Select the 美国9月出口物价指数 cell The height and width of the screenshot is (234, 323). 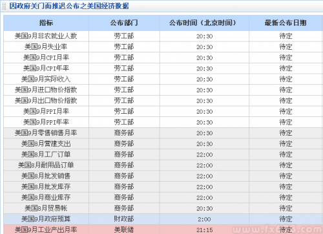pyautogui.click(x=46, y=101)
